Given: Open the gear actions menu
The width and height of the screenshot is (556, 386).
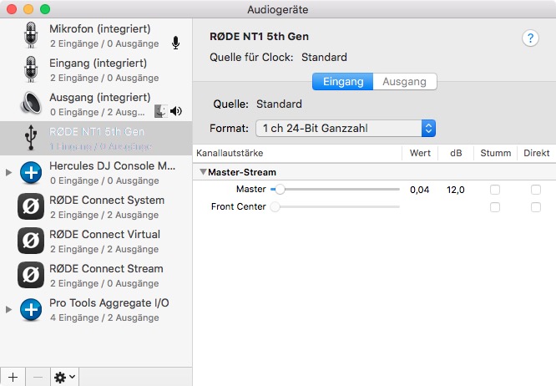Looking at the screenshot, I should click(x=64, y=377).
